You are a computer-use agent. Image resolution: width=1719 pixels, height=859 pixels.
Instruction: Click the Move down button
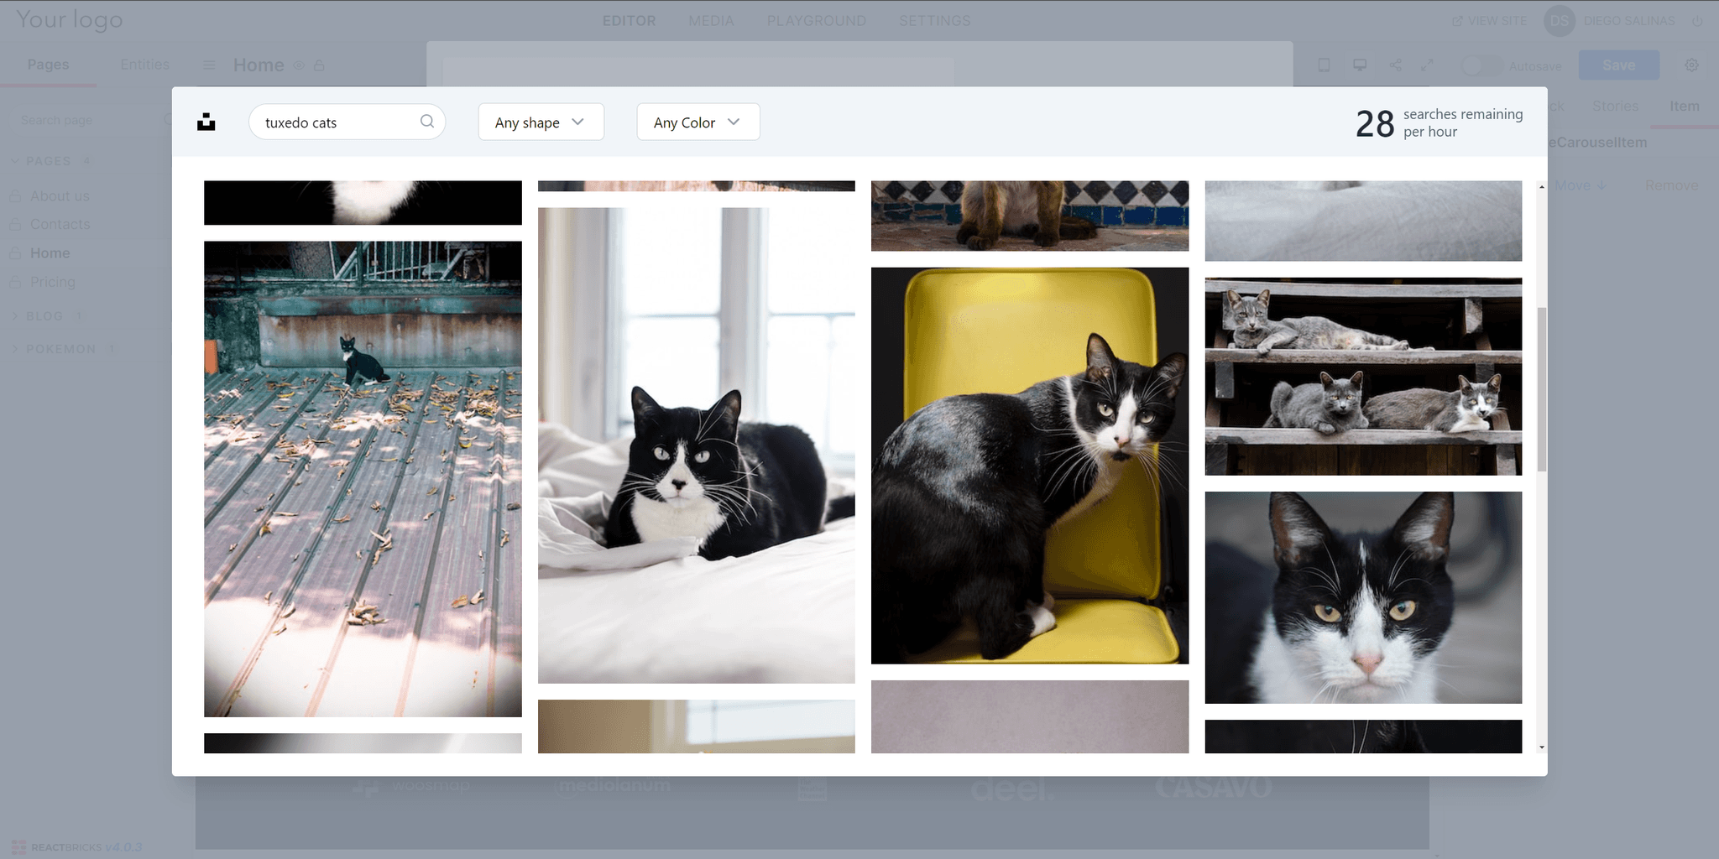[1580, 185]
